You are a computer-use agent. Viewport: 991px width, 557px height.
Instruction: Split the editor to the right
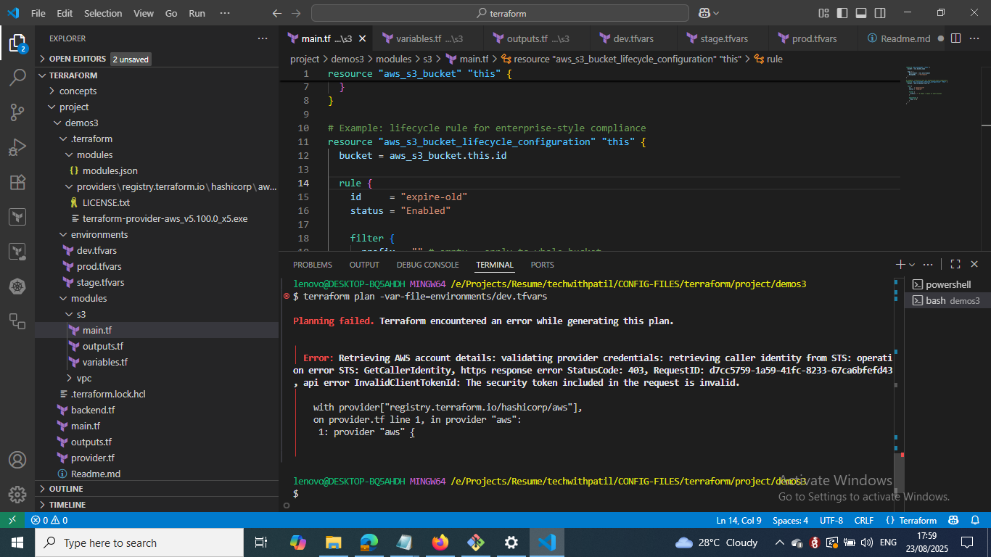pos(956,38)
